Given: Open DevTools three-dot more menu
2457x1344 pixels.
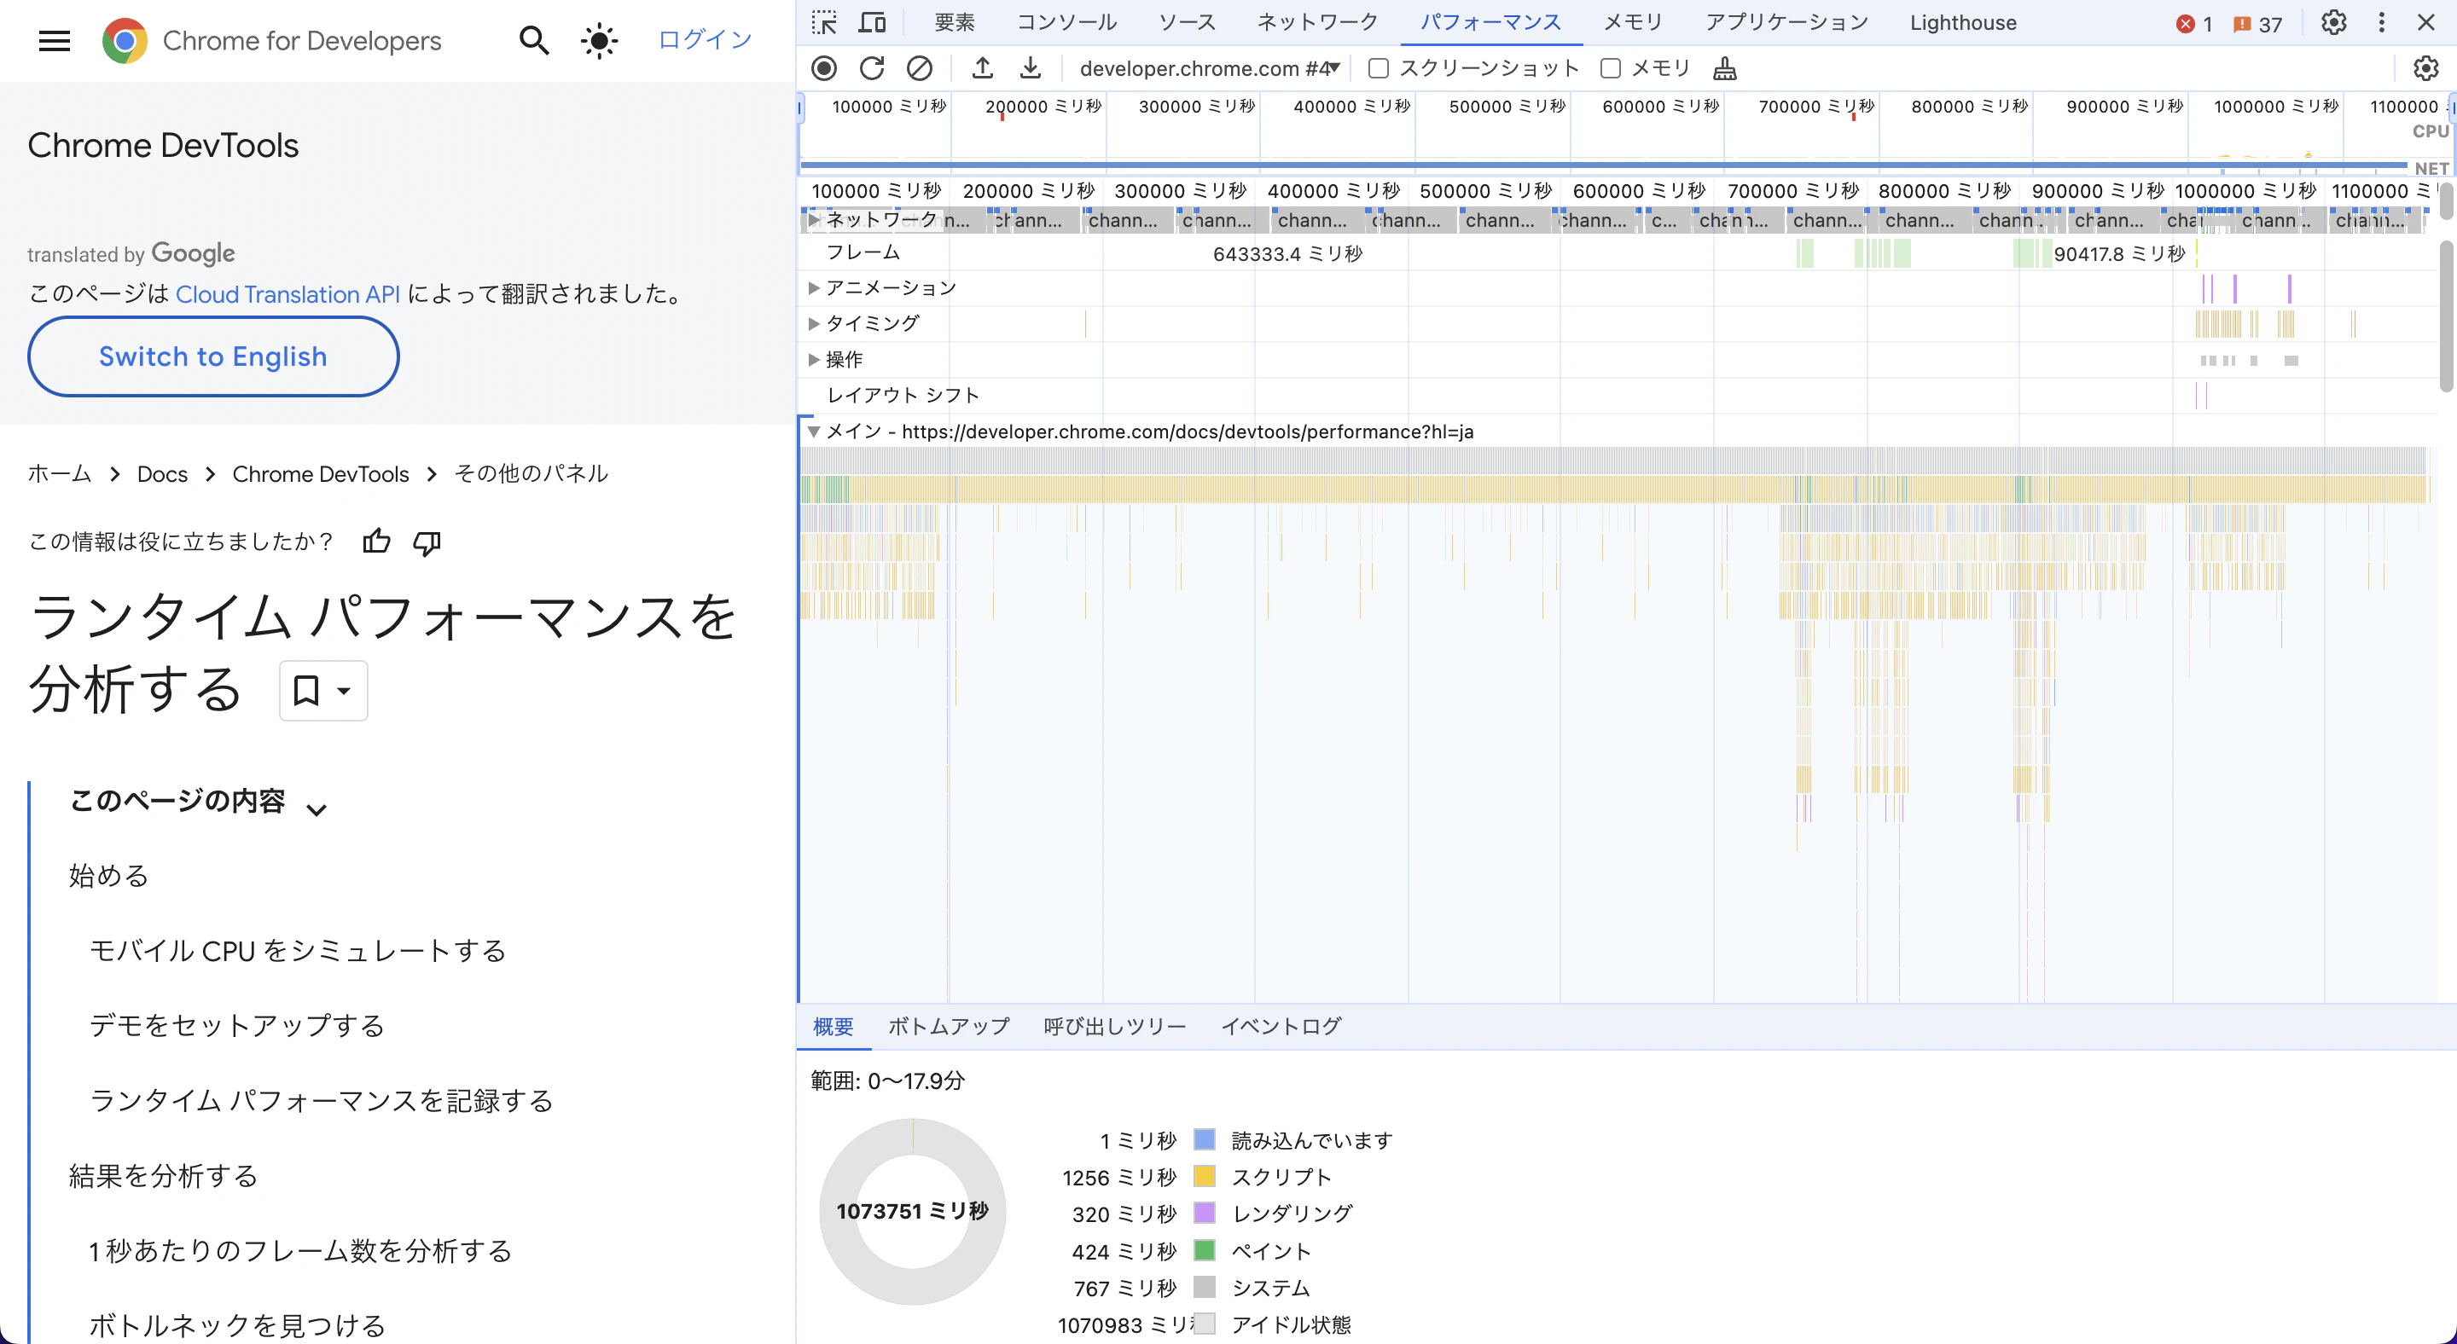Looking at the screenshot, I should (2382, 22).
